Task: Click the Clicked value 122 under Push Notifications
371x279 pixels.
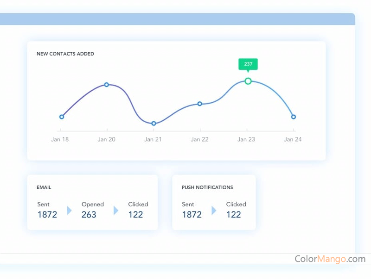Action: click(234, 214)
